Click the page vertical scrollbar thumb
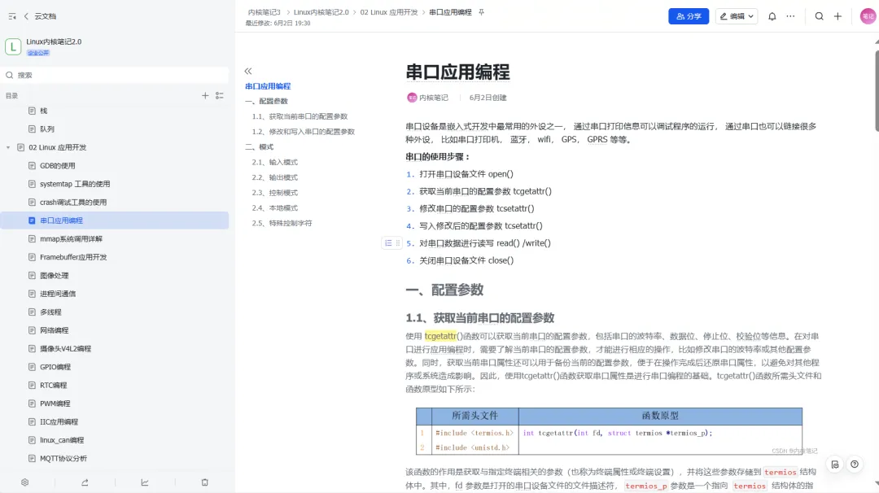Viewport: 879px width, 493px height. pyautogui.click(x=877, y=91)
